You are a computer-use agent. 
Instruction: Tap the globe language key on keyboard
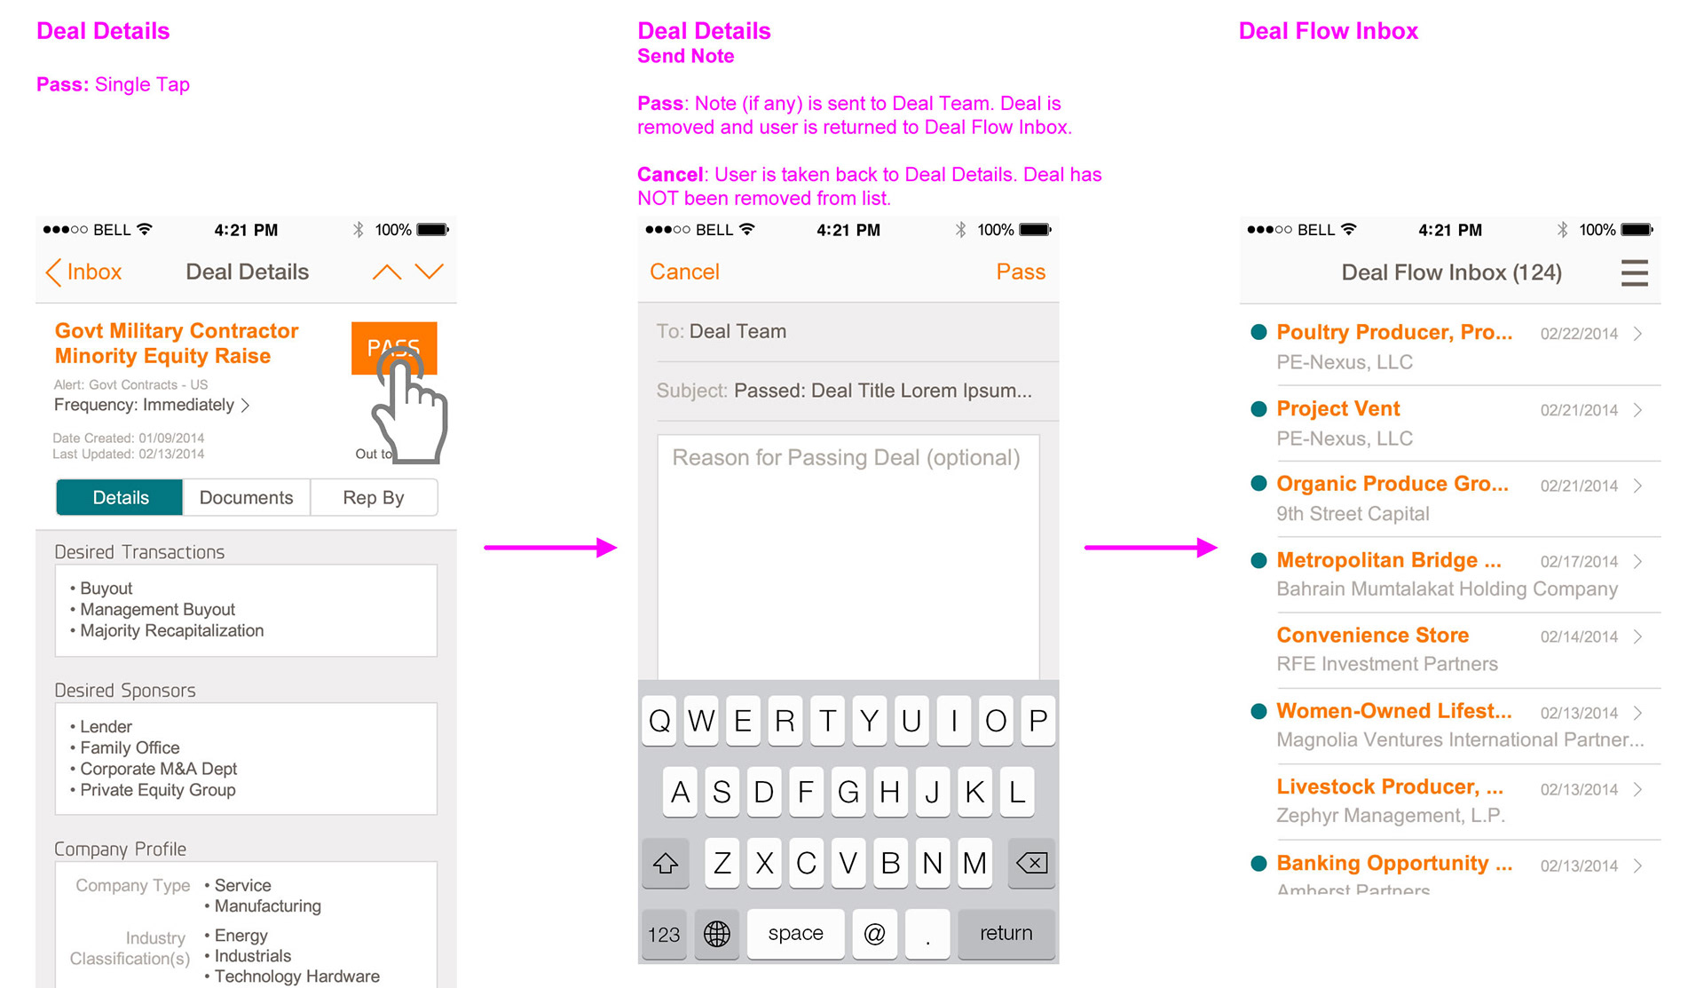click(716, 933)
